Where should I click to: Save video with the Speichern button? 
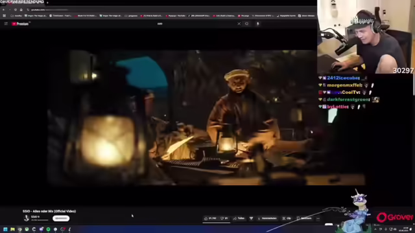pos(304,219)
